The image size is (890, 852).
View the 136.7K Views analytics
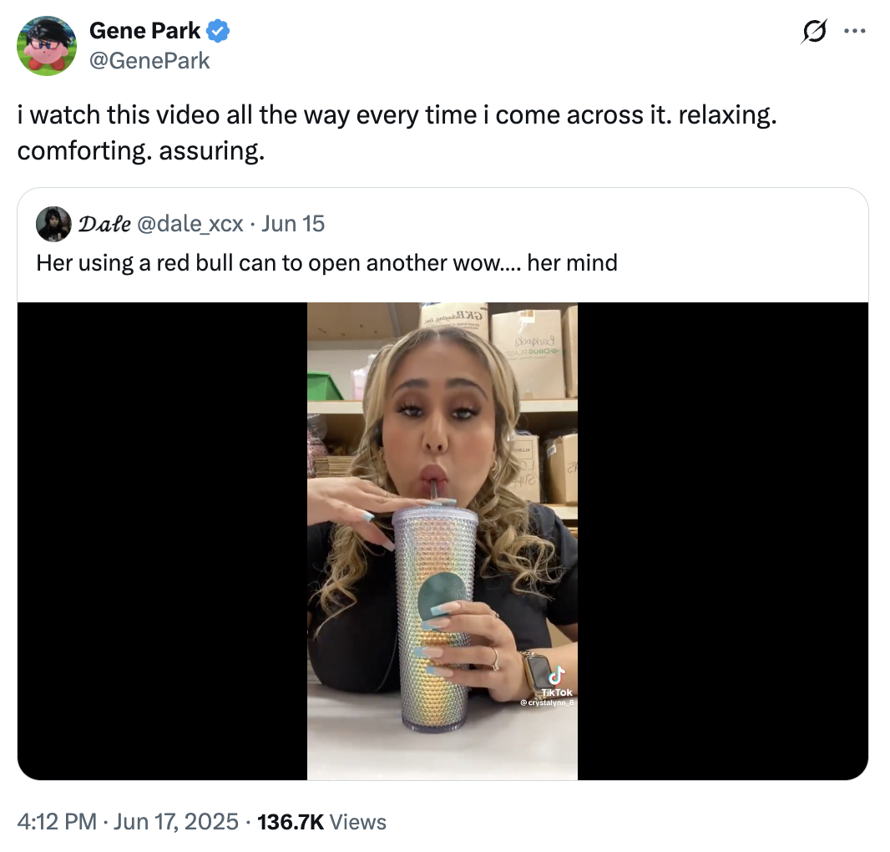322,822
